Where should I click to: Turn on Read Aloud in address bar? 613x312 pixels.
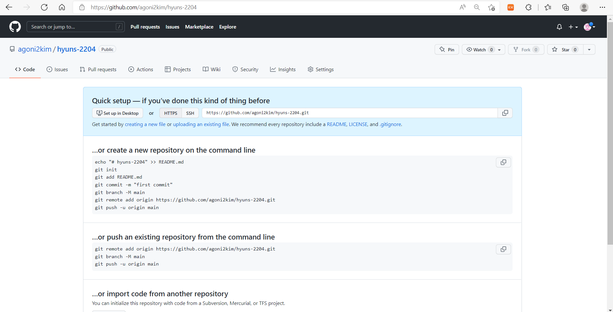[463, 7]
